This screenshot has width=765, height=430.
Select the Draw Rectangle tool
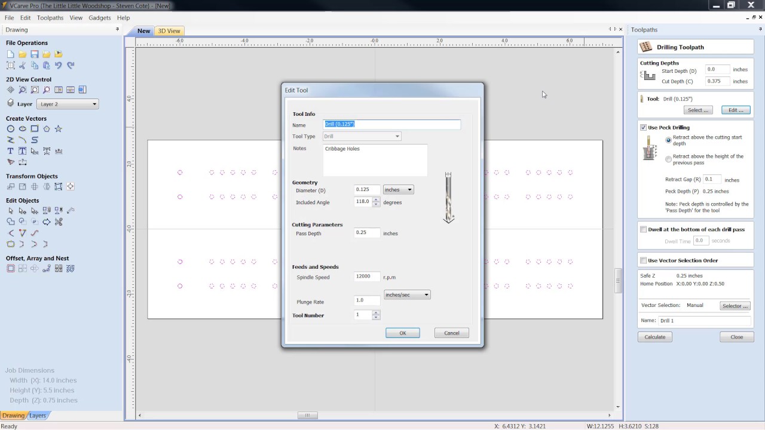click(x=34, y=129)
